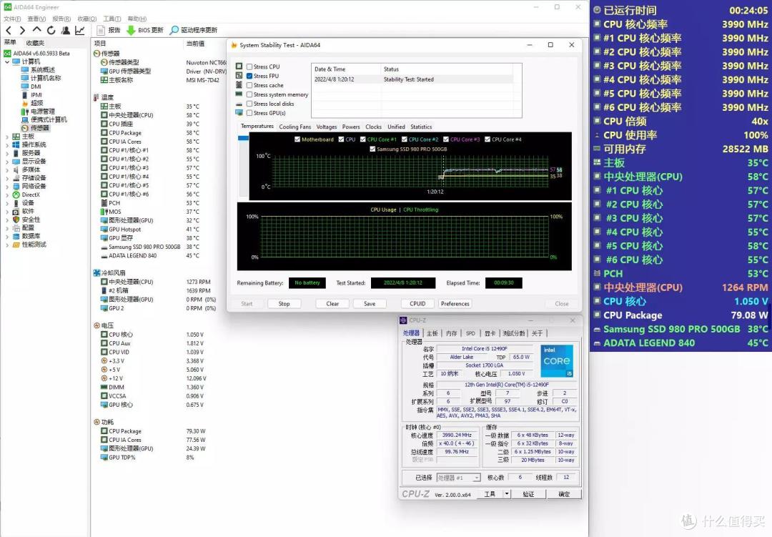Open the 帮助(H) menu
This screenshot has height=537, width=772.
pyautogui.click(x=137, y=19)
